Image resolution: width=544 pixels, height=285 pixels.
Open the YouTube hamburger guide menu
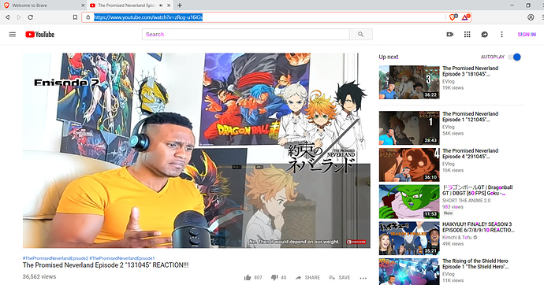point(13,35)
